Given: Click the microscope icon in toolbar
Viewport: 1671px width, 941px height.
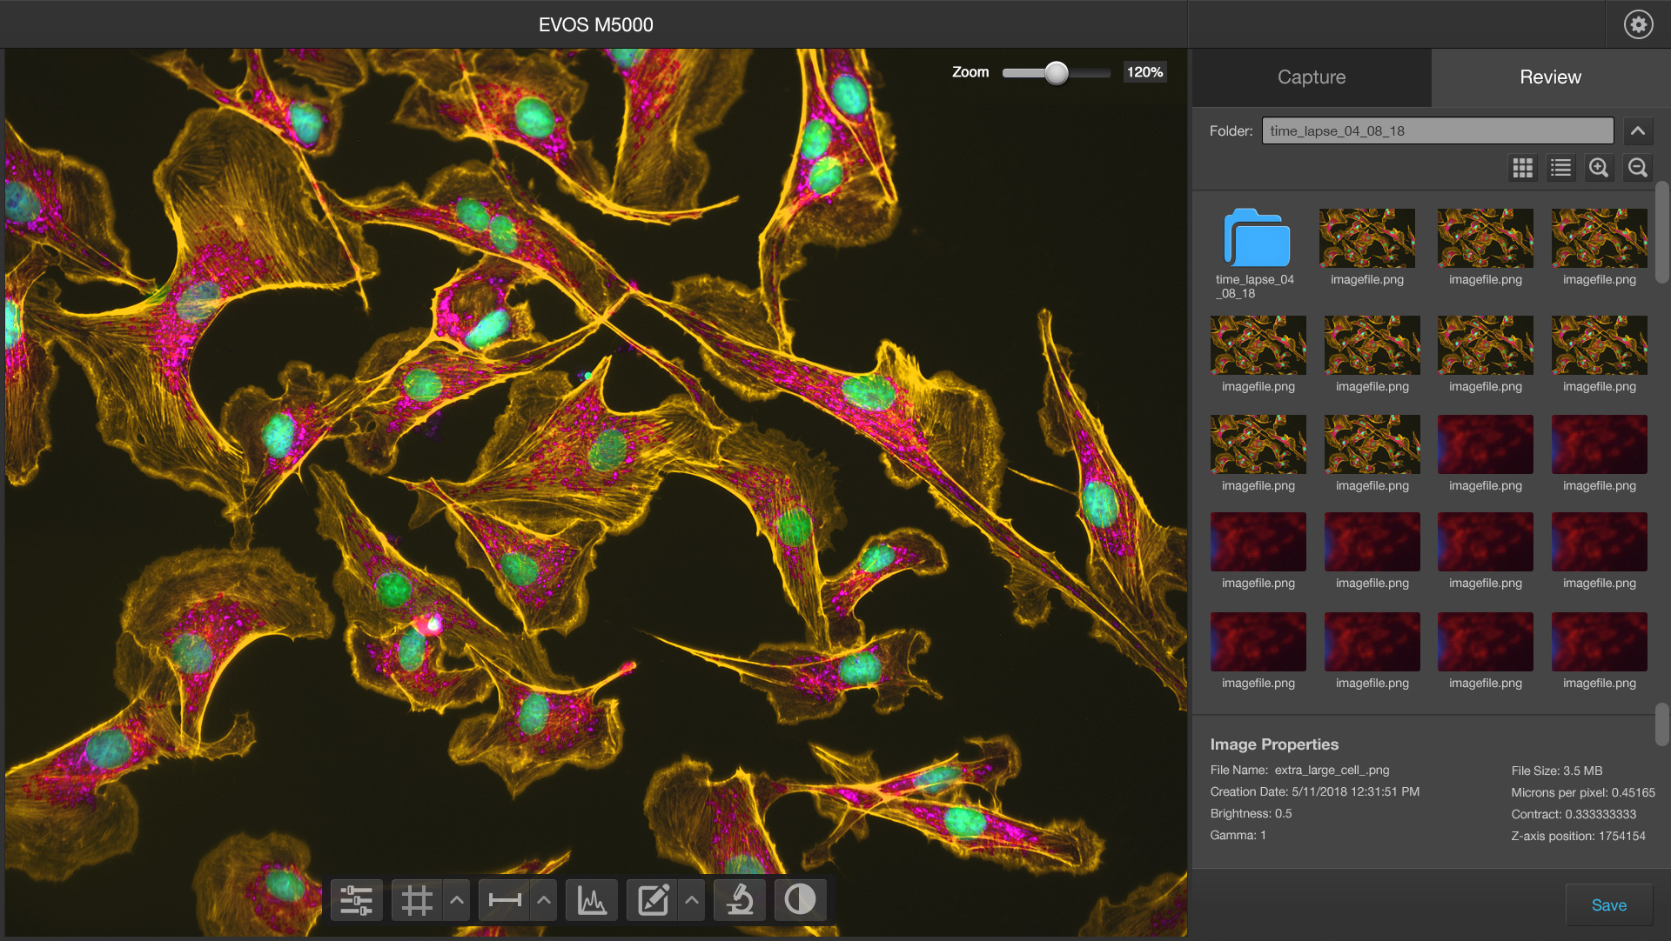Looking at the screenshot, I should 740,900.
